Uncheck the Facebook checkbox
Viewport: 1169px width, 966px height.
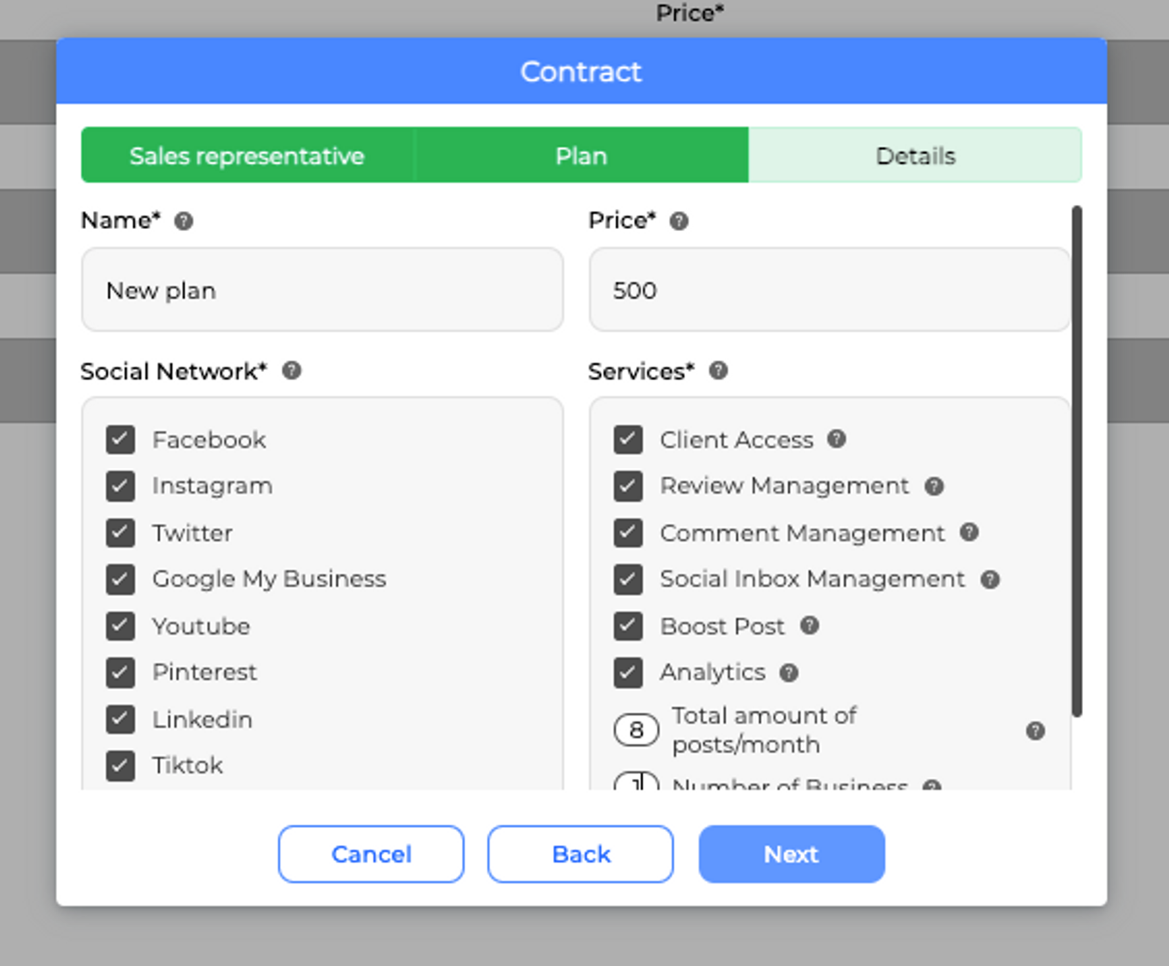coord(120,440)
